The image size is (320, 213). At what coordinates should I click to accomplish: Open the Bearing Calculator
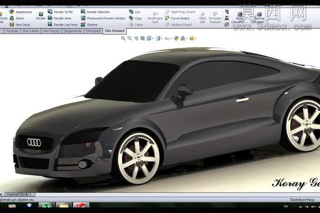259,18
